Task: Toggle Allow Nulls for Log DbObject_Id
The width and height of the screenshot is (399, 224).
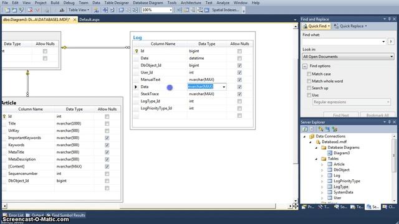Action: coord(239,65)
